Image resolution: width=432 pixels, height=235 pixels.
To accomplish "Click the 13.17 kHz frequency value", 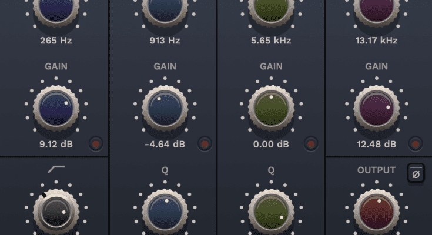I will click(x=376, y=41).
